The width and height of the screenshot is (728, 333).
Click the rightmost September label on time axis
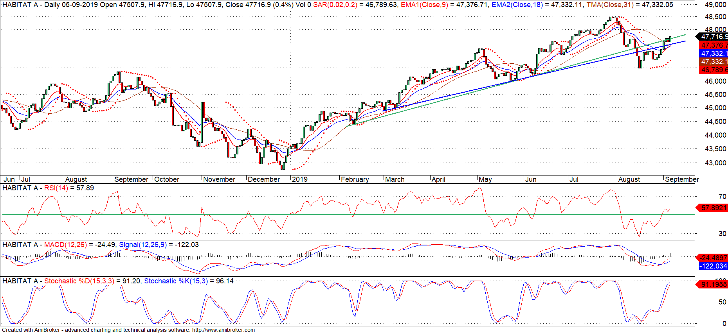[682, 179]
